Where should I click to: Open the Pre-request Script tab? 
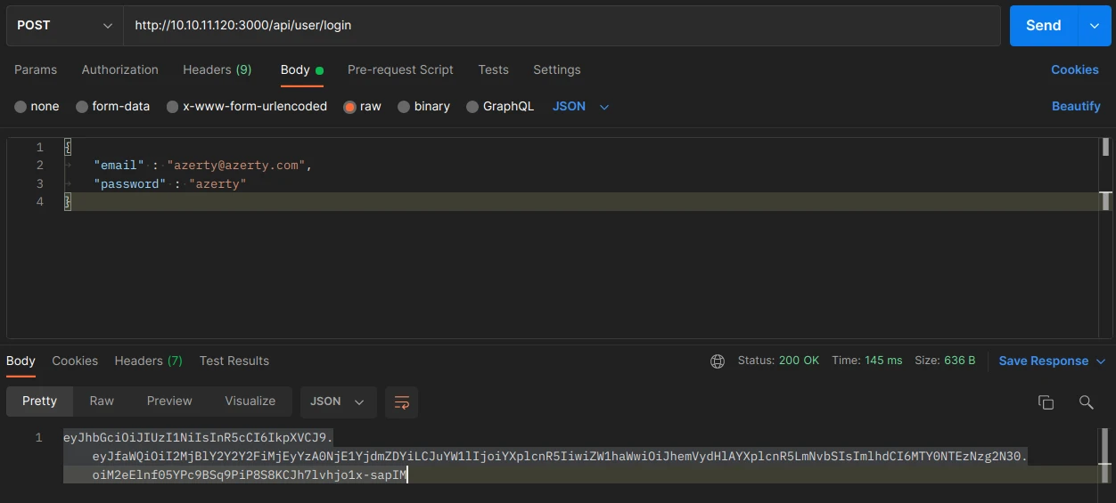tap(400, 69)
